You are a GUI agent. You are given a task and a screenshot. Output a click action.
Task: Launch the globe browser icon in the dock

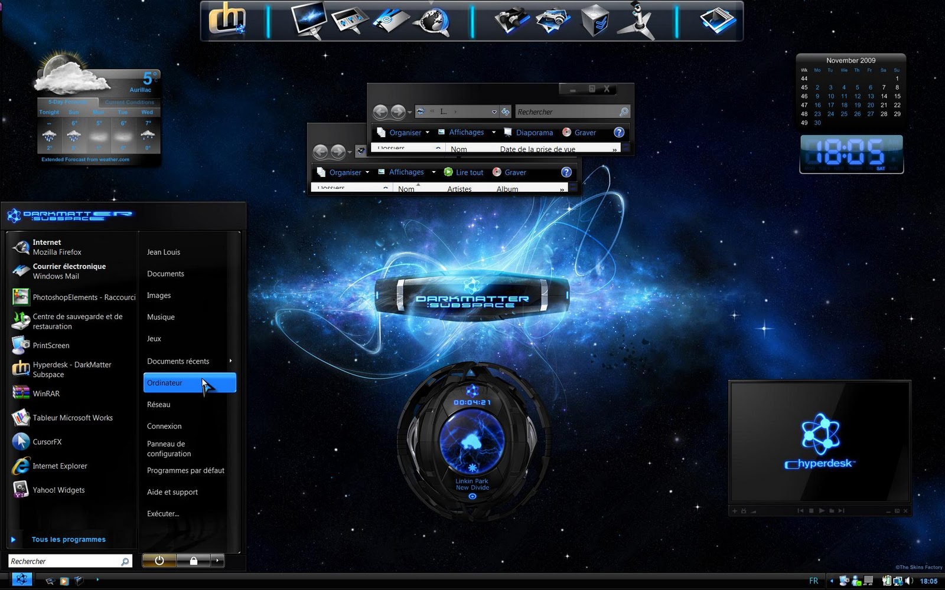432,21
